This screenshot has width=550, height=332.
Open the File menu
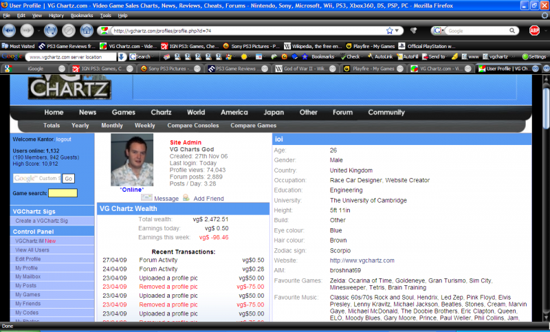(x=6, y=15)
